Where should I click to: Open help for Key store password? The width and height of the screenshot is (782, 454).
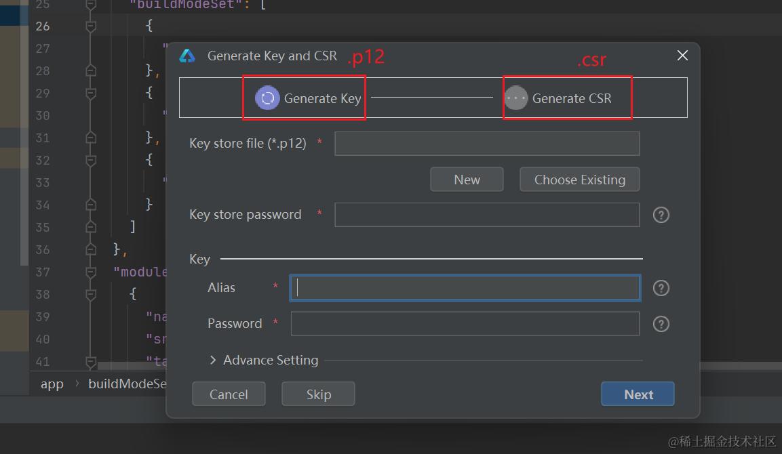[661, 215]
